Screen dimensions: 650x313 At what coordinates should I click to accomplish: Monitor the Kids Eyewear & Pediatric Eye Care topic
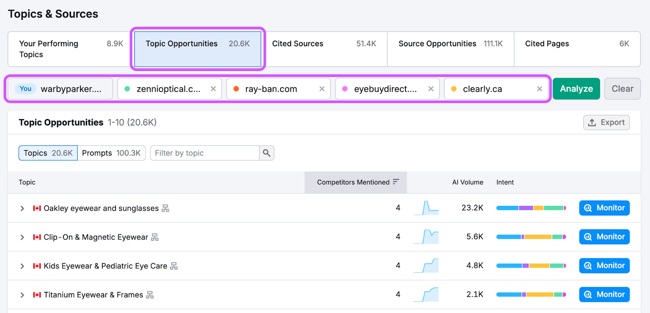click(x=604, y=266)
